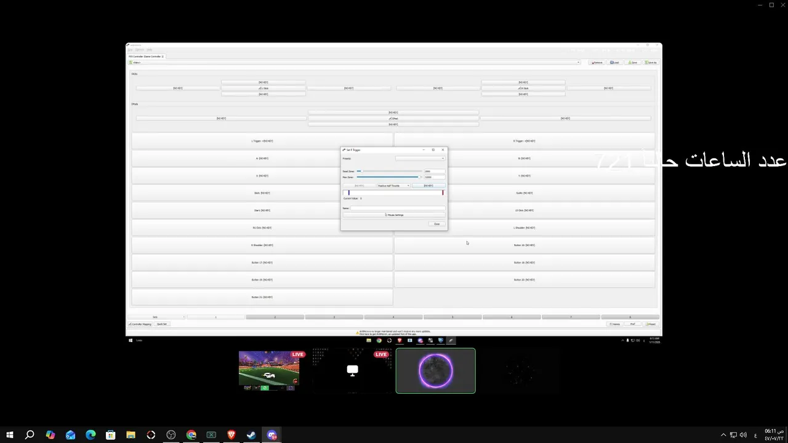
Task: Click the Remove profile button
Action: (x=597, y=62)
